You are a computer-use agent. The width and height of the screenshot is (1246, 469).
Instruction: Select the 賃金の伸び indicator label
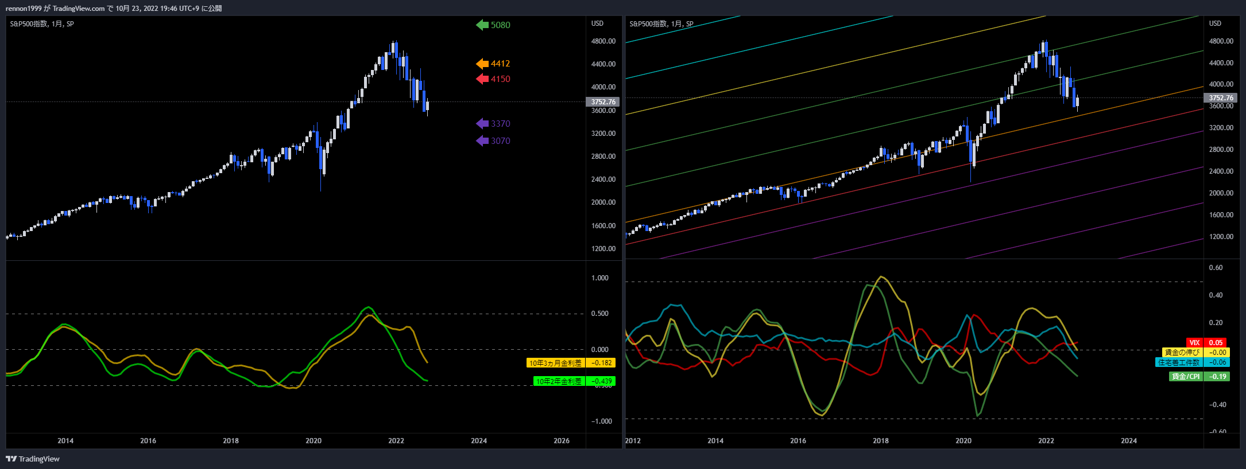(1182, 353)
